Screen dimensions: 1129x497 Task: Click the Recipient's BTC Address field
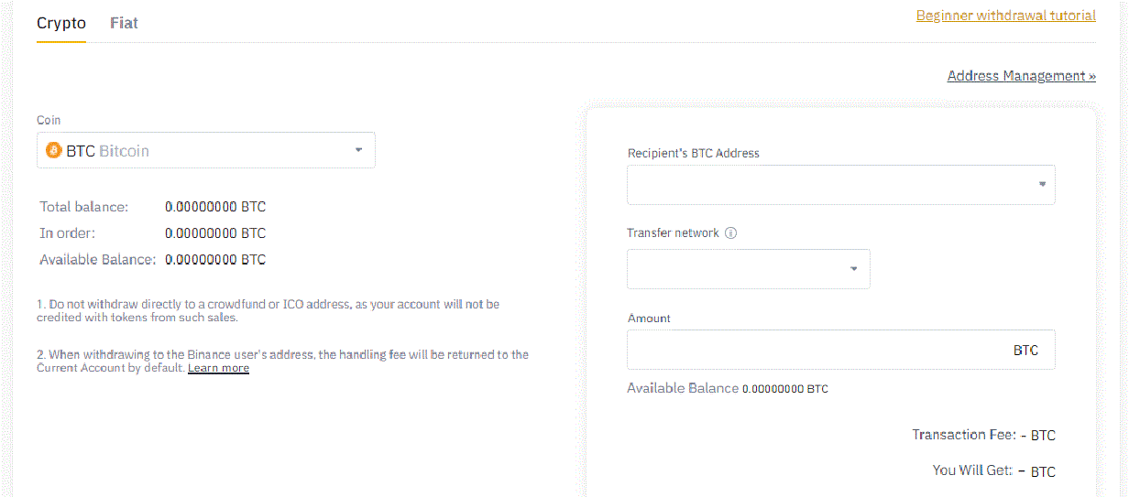coord(840,184)
